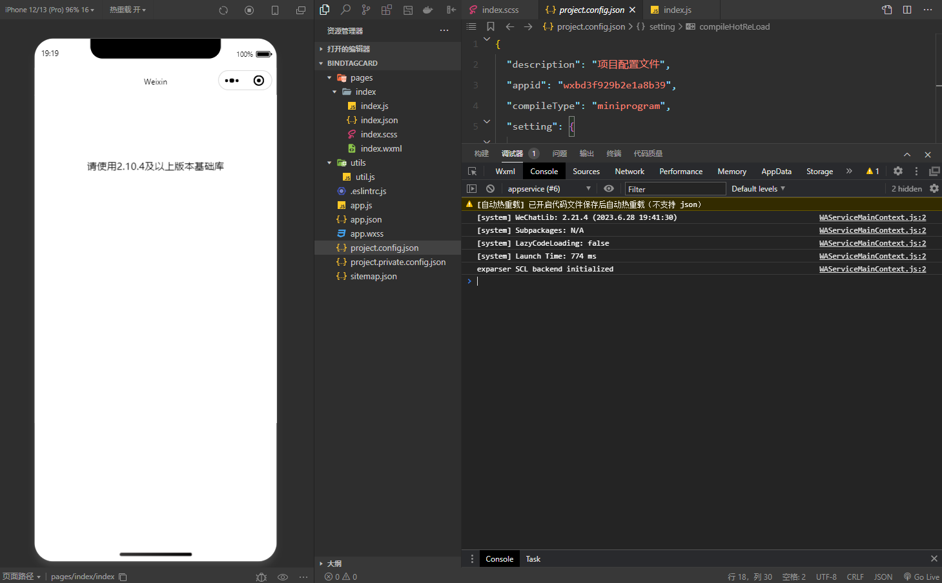This screenshot has height=583, width=942.
Task: Open the 问题 problems tab
Action: click(x=560, y=153)
